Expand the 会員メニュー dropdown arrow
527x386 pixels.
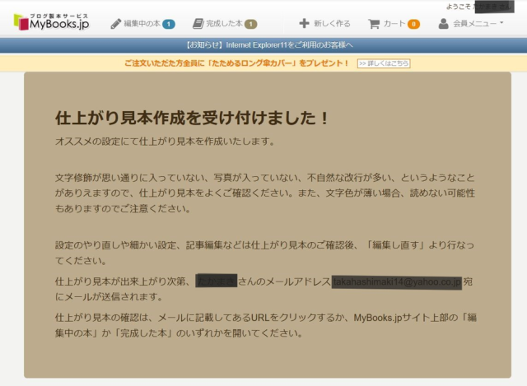tap(501, 24)
